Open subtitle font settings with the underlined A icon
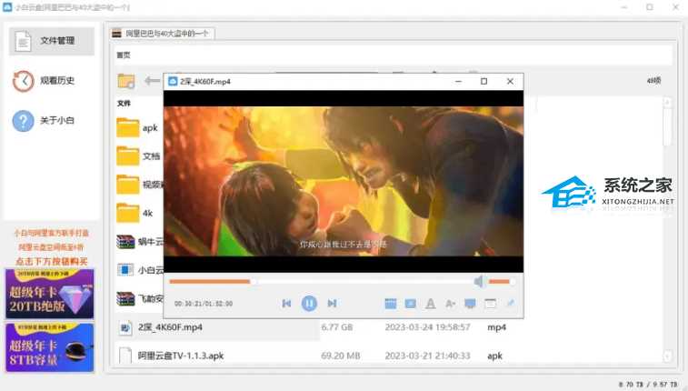This screenshot has width=688, height=391. pyautogui.click(x=431, y=303)
